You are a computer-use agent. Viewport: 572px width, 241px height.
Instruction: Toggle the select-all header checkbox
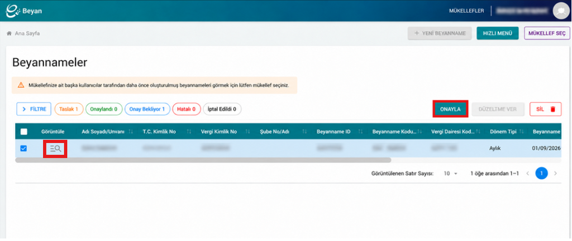click(23, 132)
